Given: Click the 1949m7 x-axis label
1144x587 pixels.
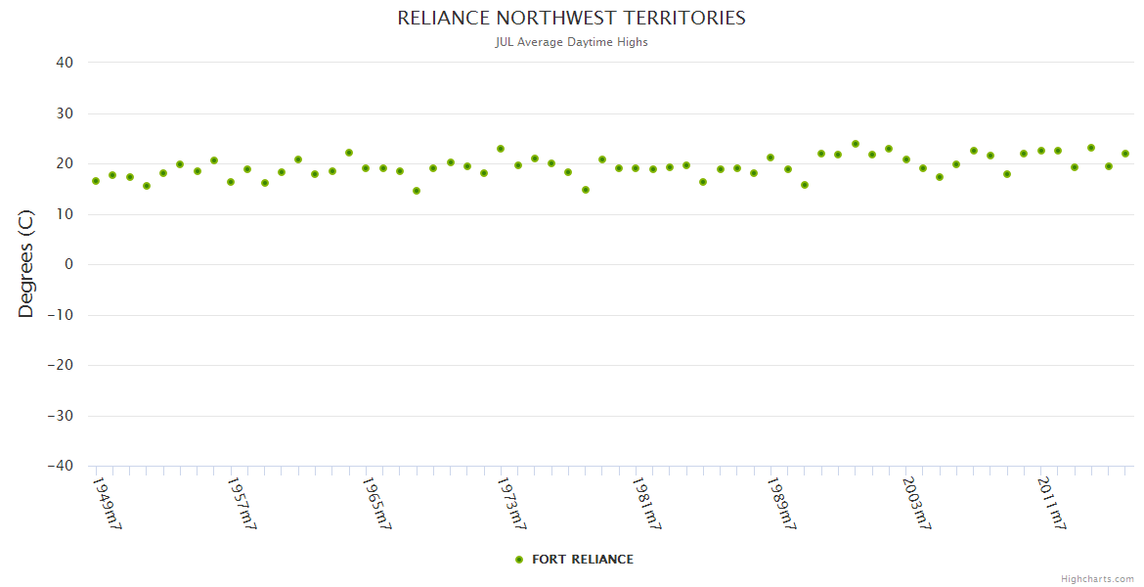Looking at the screenshot, I should click(x=107, y=503).
